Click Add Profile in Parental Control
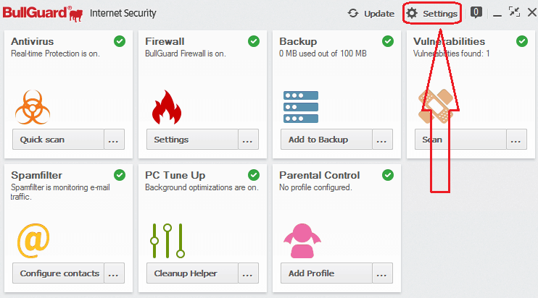The image size is (538, 298). (326, 273)
